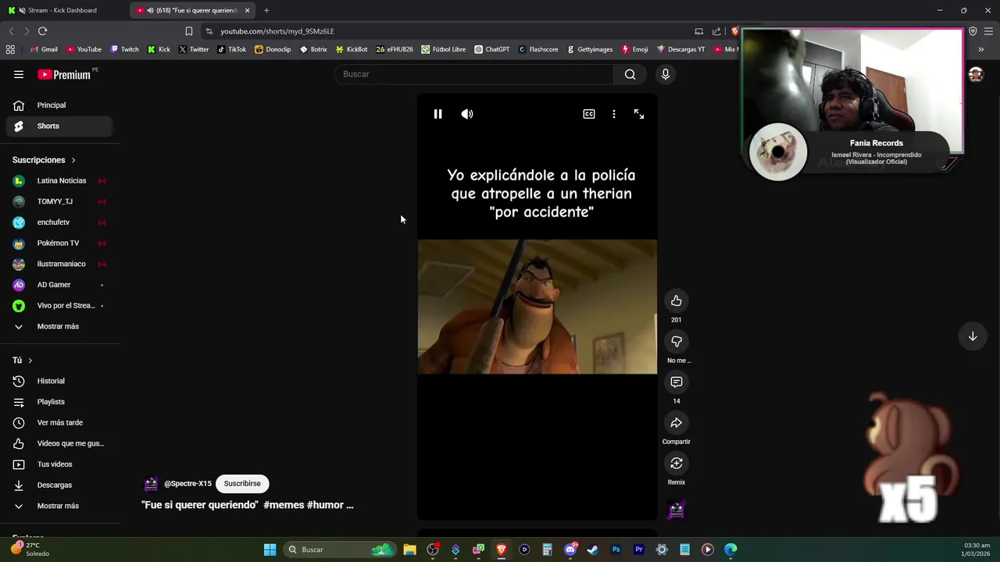Open the TOMYY_TJ channel
This screenshot has height=562, width=1000.
[59, 201]
